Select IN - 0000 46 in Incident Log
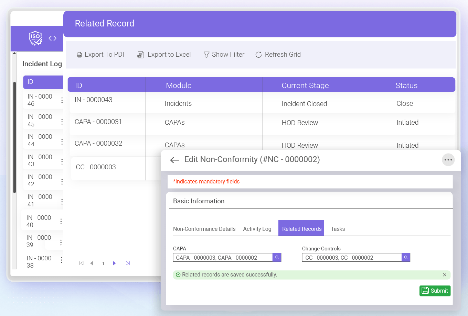 pos(40,100)
